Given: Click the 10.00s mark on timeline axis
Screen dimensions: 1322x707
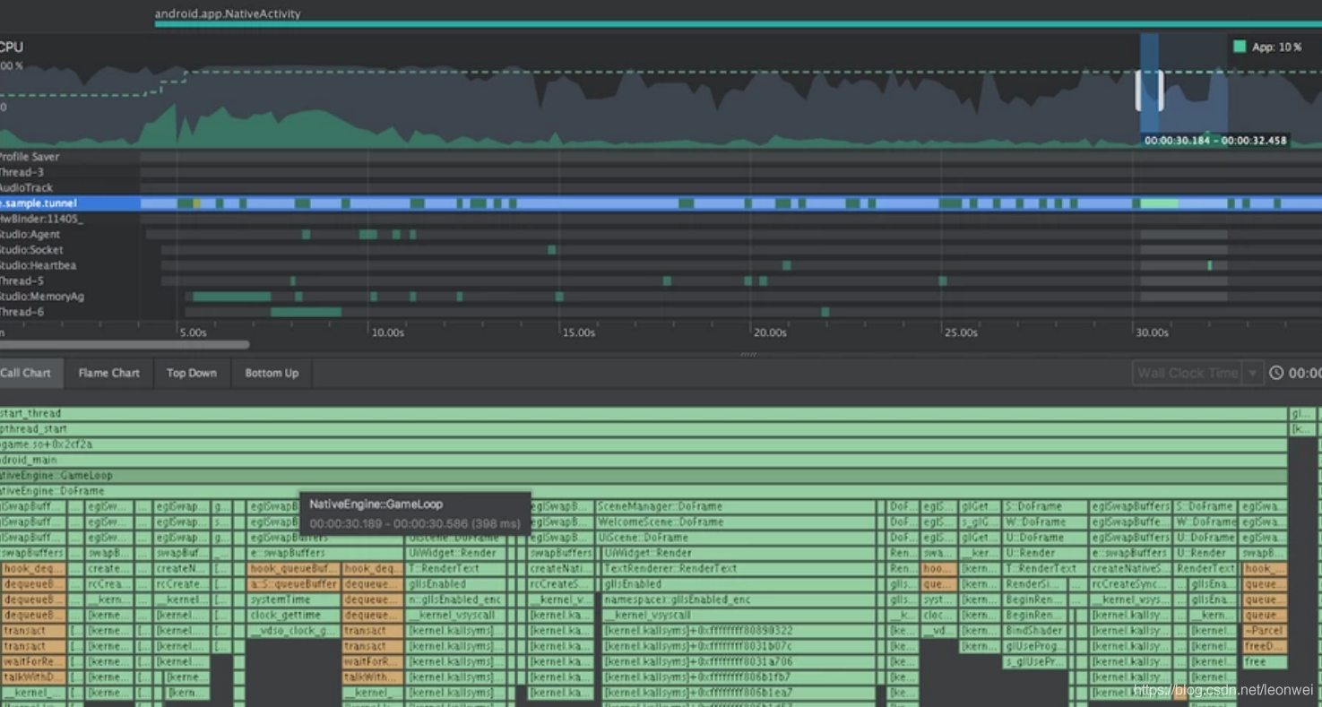Looking at the screenshot, I should (387, 332).
